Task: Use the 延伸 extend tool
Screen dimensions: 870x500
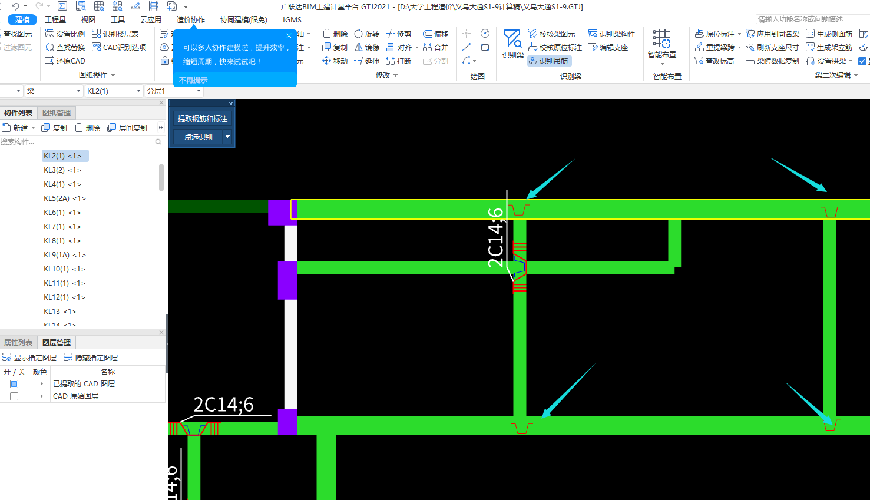Action: [x=366, y=61]
